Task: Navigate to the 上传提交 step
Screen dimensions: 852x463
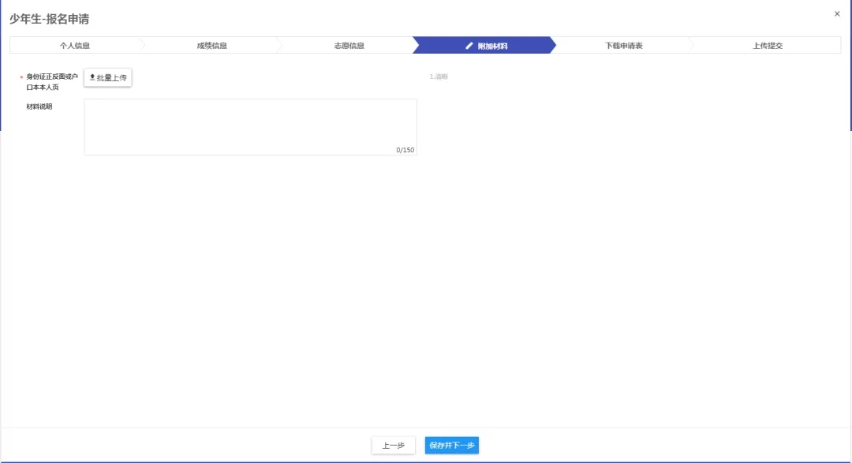Action: tap(767, 46)
